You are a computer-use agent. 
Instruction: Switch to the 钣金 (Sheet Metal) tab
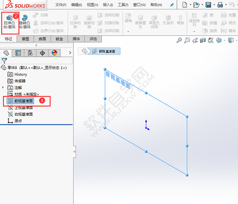[59, 39]
